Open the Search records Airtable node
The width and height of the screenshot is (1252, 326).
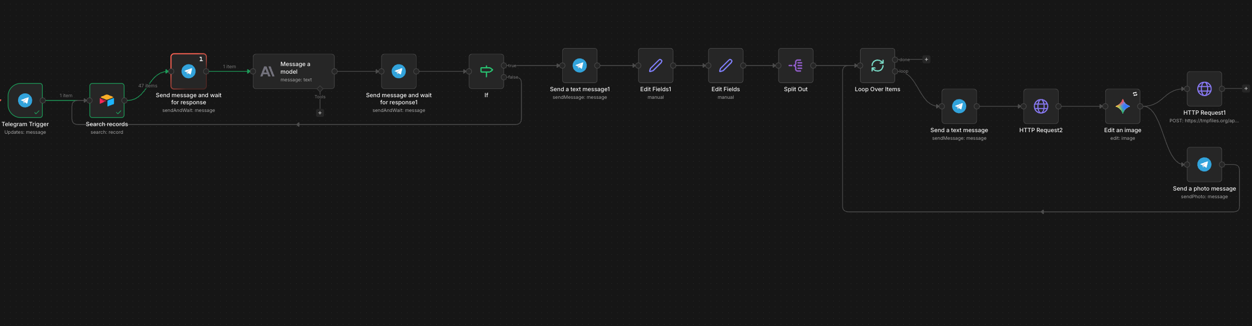coord(107,100)
